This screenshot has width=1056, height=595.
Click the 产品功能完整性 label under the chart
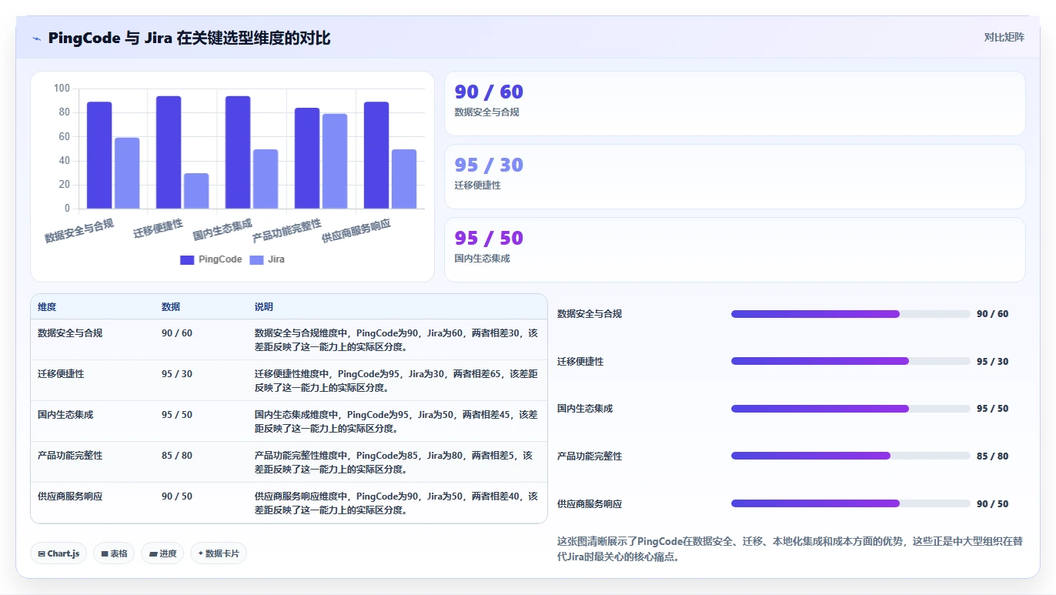coord(288,231)
